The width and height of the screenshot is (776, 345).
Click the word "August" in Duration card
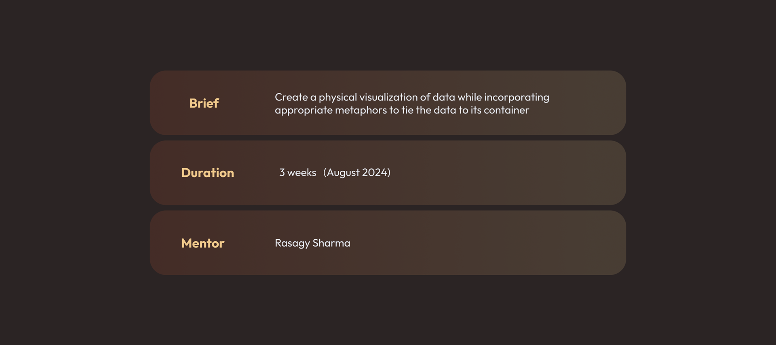pos(343,173)
